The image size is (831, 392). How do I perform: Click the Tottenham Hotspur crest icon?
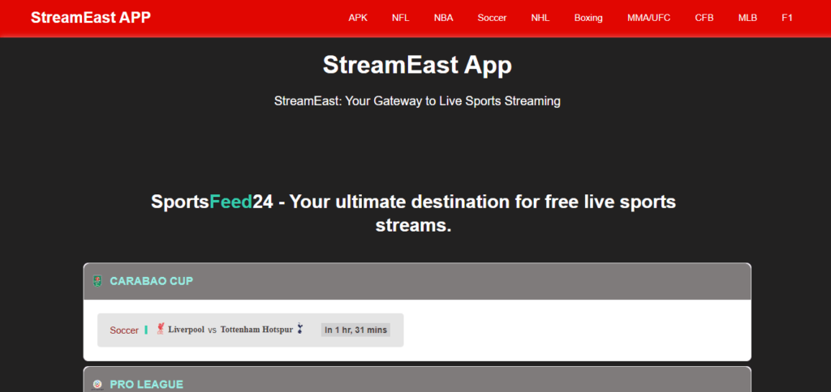click(300, 329)
